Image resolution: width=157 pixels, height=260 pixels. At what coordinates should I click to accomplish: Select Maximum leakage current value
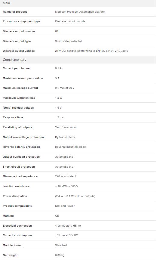point(65,88)
